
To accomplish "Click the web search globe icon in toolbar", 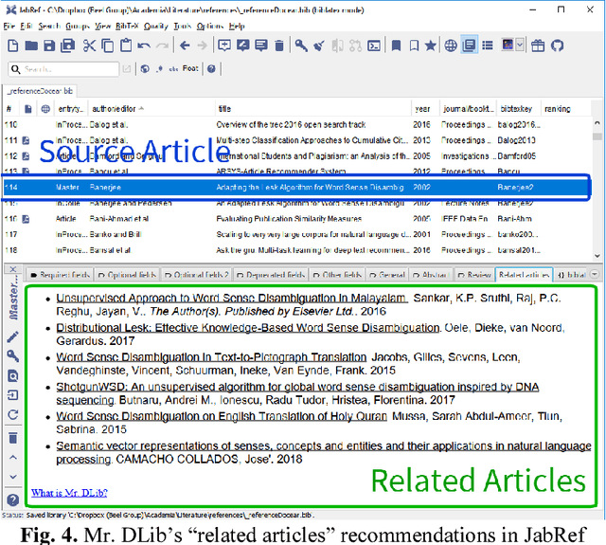I will point(449,45).
